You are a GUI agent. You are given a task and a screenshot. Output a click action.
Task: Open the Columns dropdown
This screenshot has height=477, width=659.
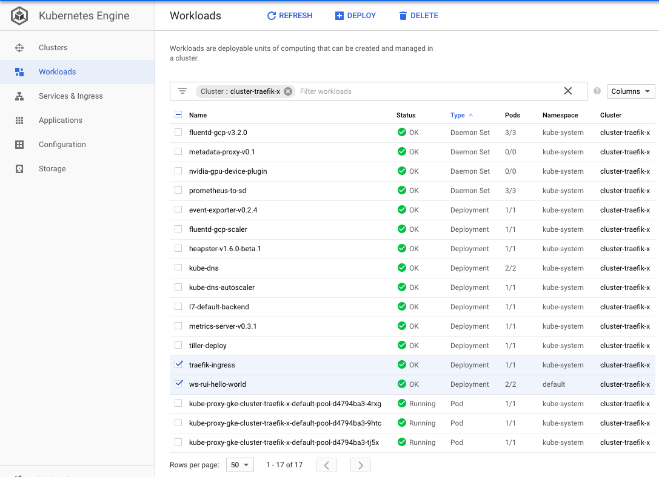click(631, 91)
